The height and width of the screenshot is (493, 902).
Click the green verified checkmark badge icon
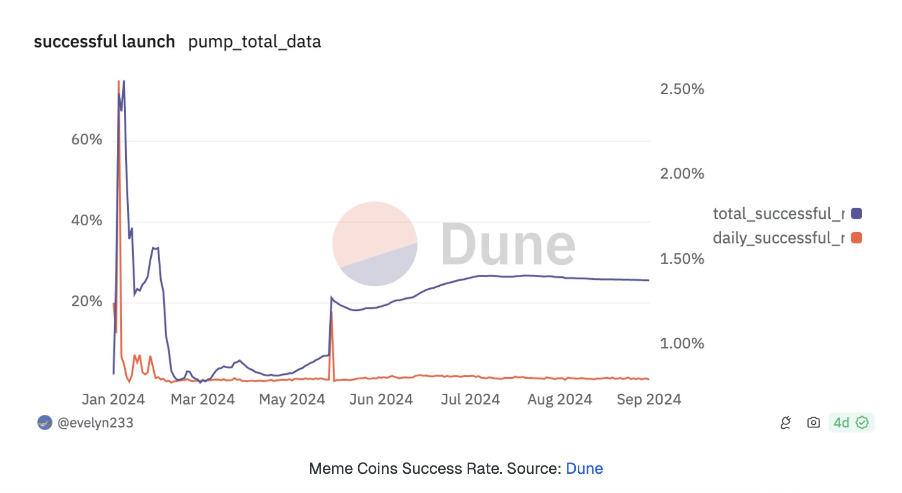pos(863,422)
